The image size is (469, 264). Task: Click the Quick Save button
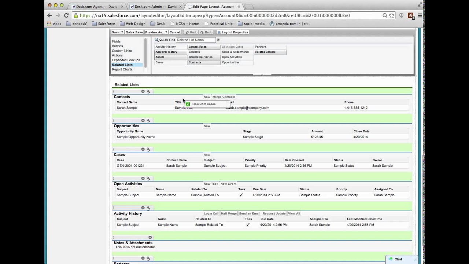click(134, 32)
